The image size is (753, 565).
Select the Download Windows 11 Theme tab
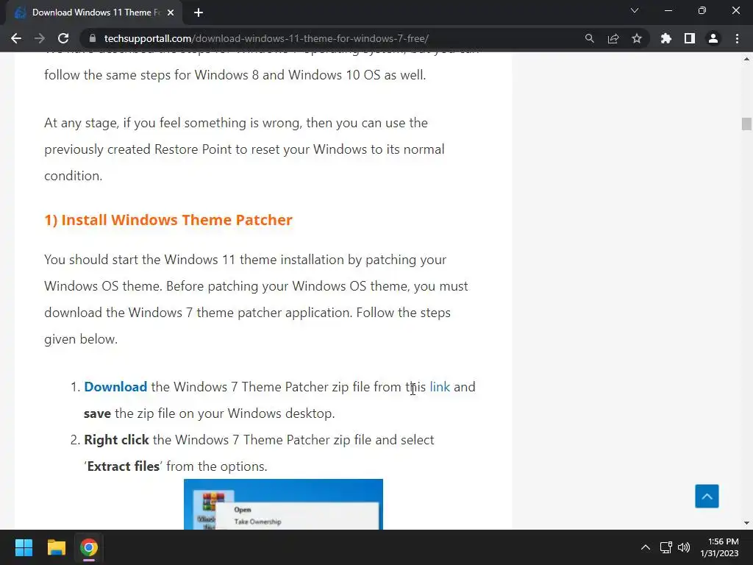[x=94, y=13]
